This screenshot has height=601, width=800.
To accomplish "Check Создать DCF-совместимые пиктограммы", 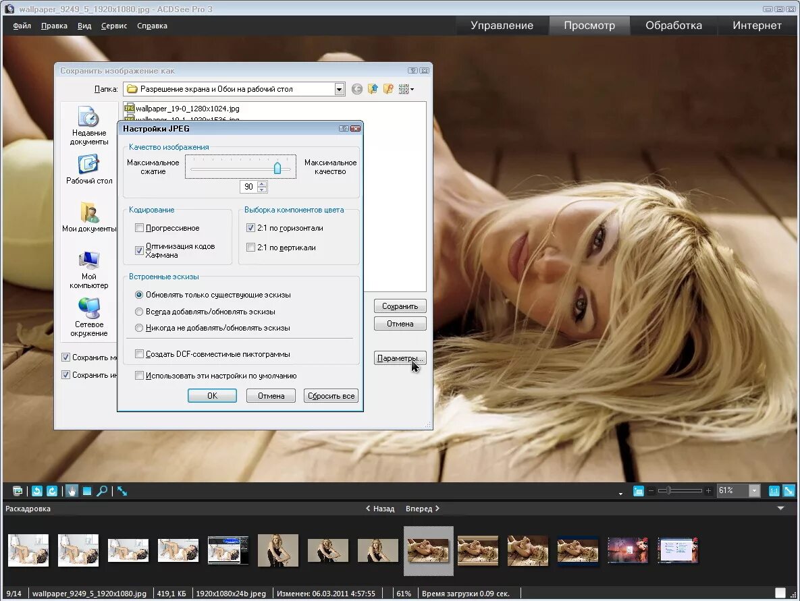I will [139, 353].
